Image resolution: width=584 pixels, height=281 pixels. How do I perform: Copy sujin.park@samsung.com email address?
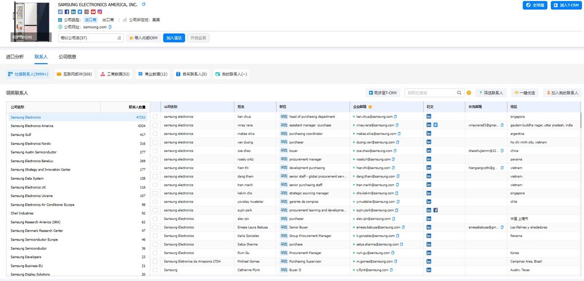click(x=396, y=210)
